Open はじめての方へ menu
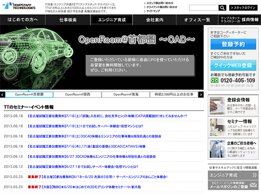 [x=23, y=20]
